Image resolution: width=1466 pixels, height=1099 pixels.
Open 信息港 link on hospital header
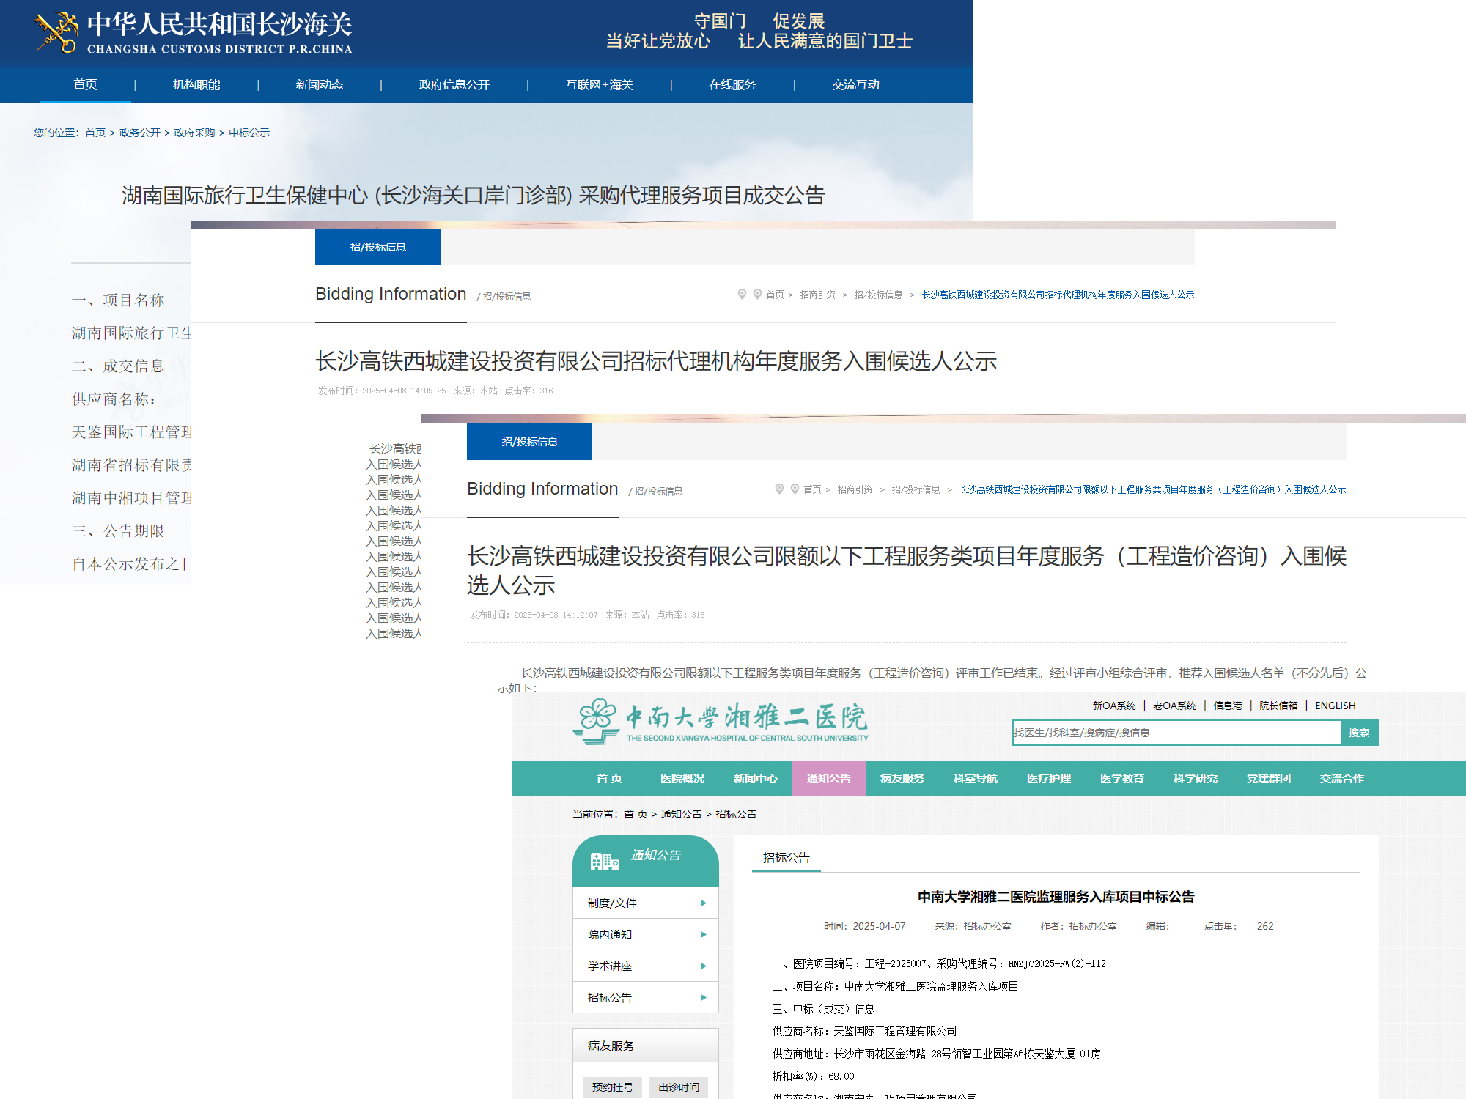click(1228, 706)
